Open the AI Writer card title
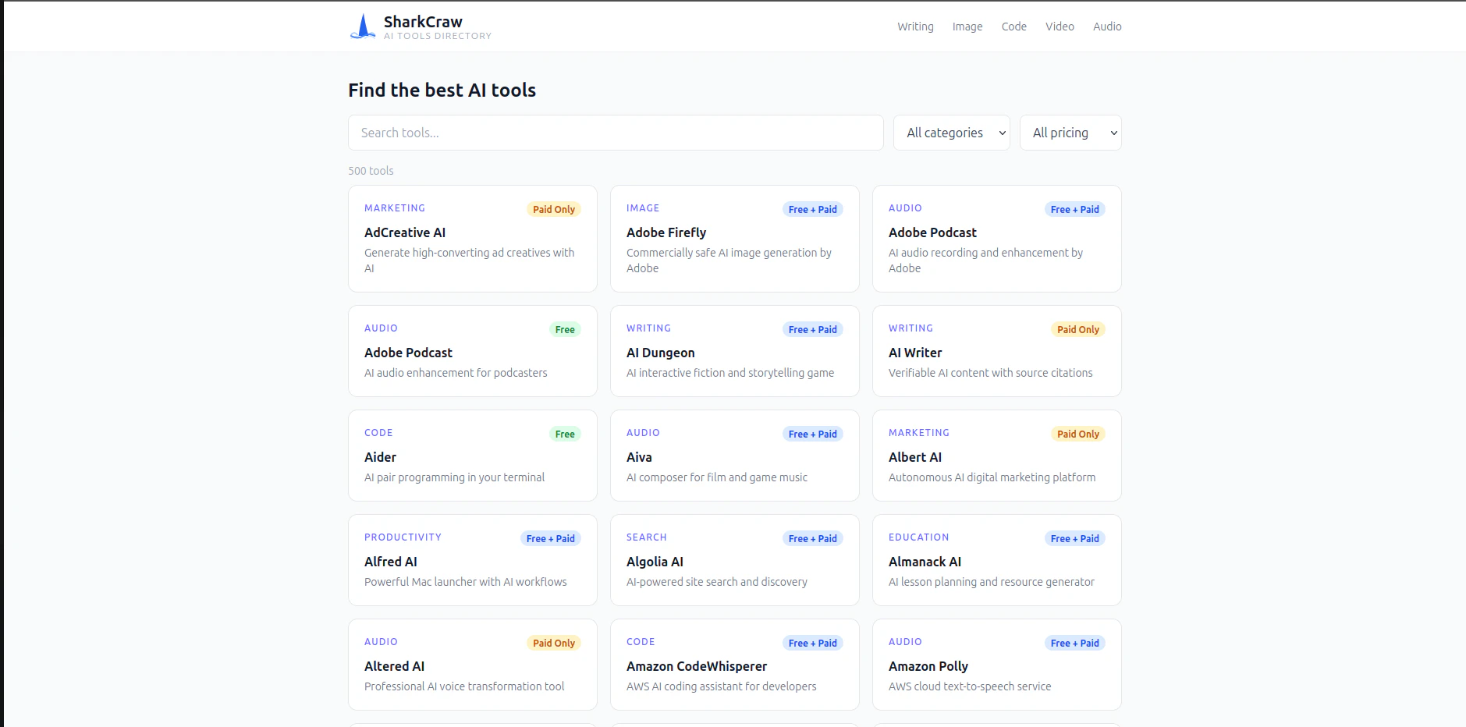The height and width of the screenshot is (727, 1466). 915,353
